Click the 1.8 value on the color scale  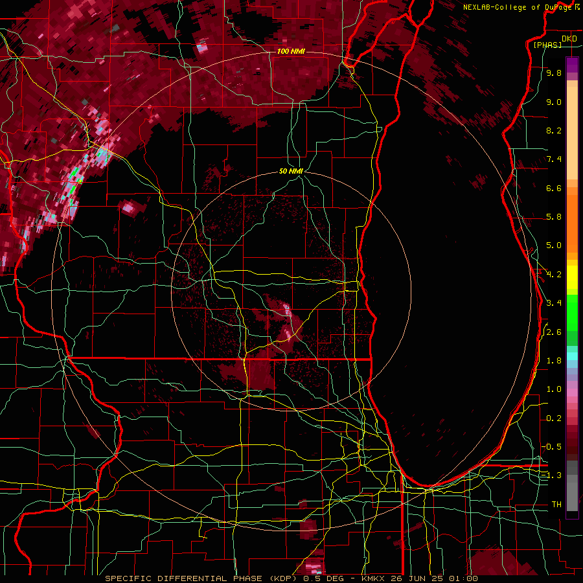(554, 361)
